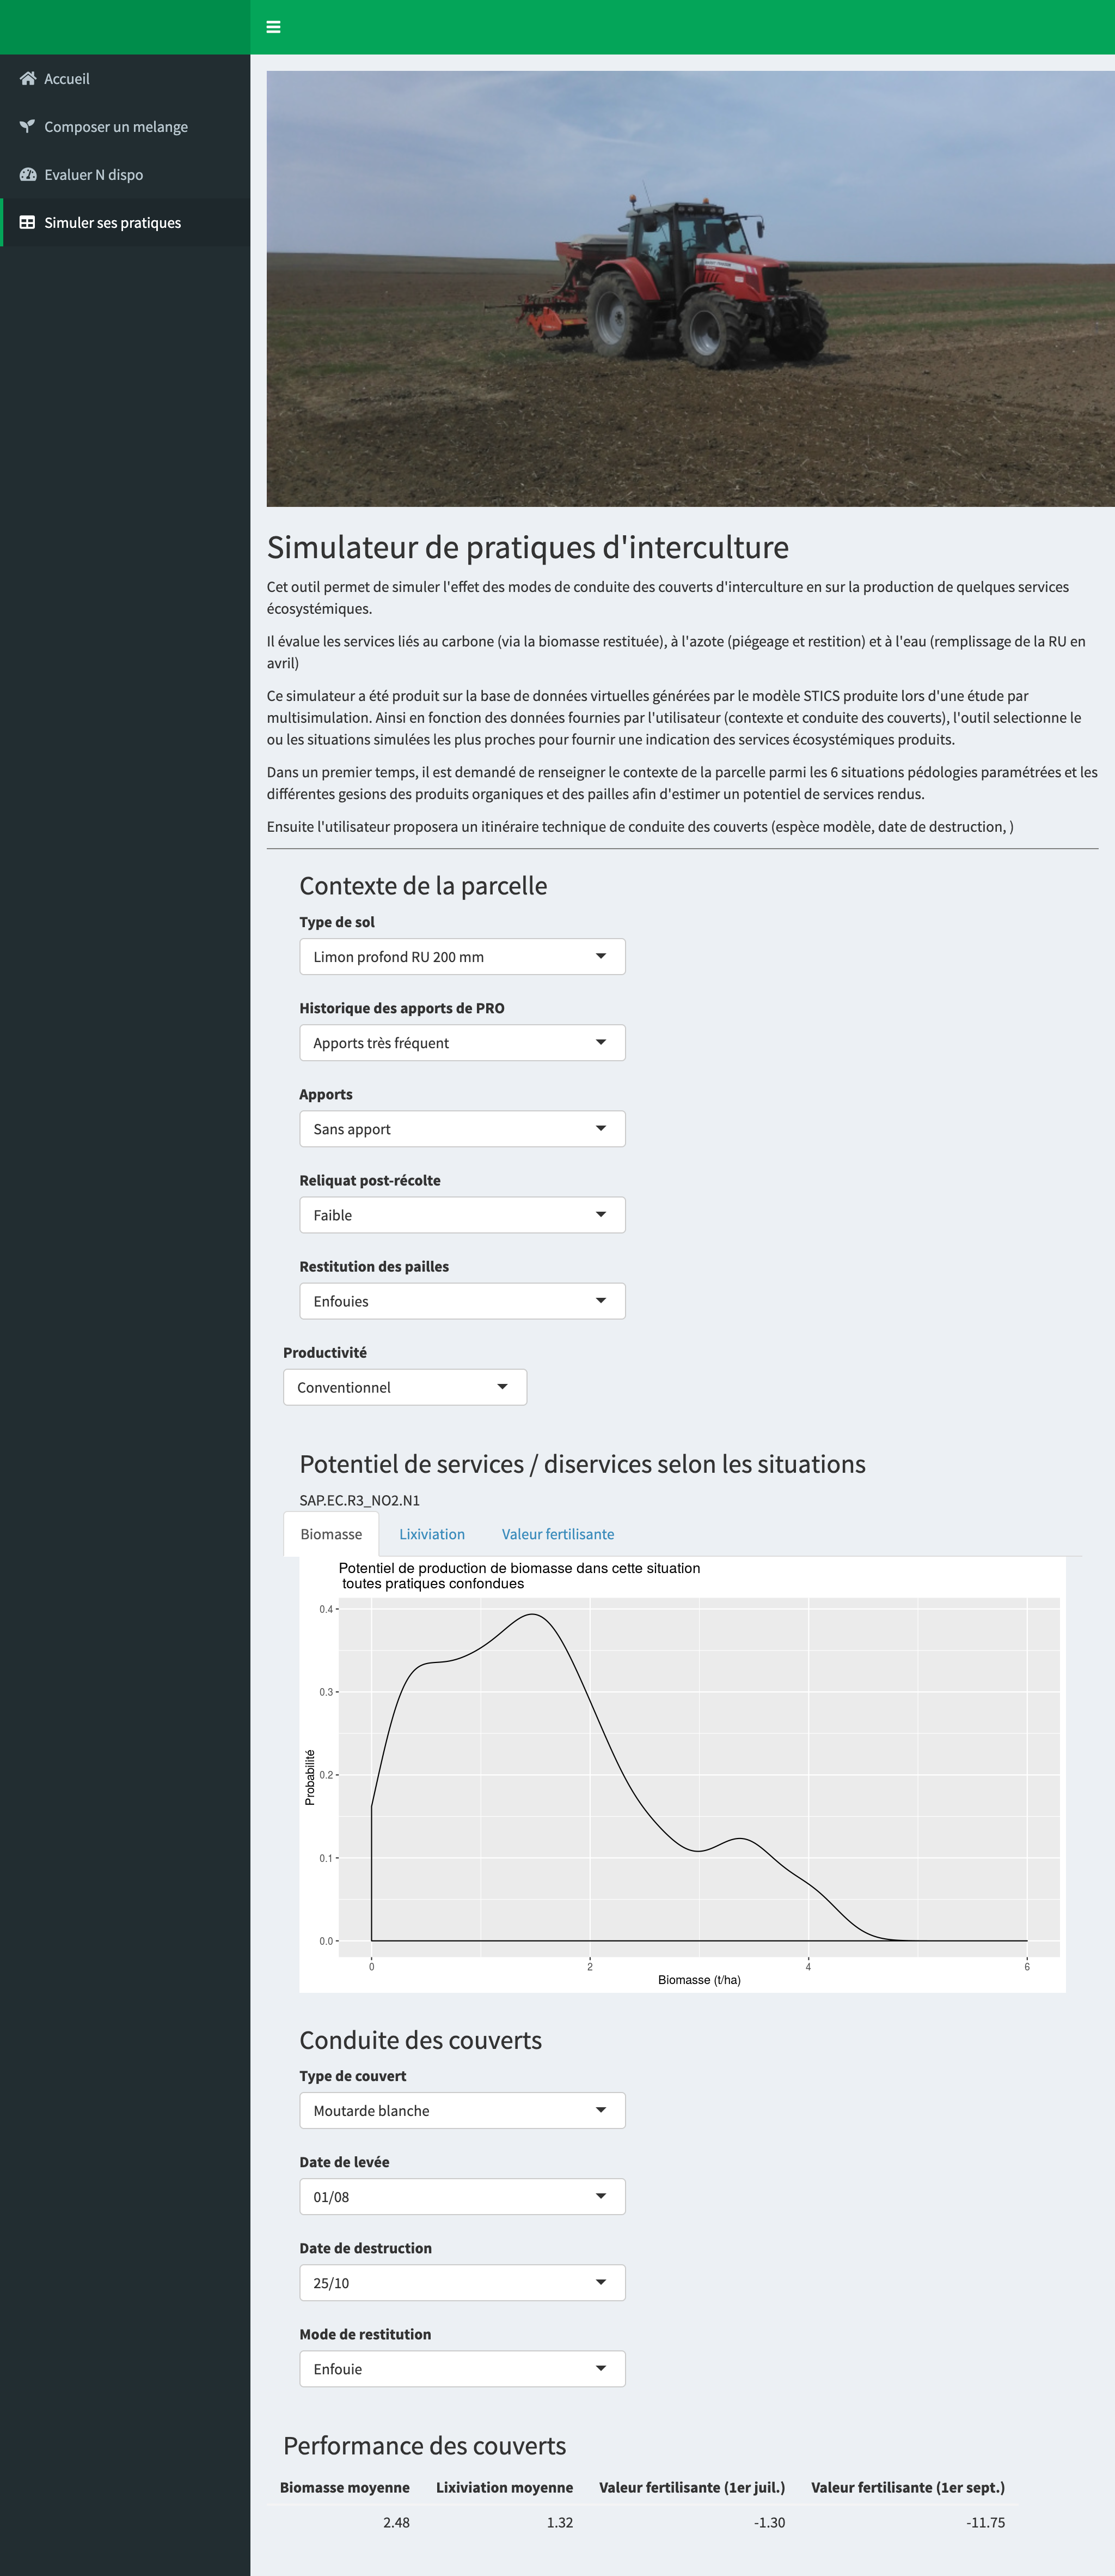Switch to the Valeur fertilisante tab
This screenshot has width=1115, height=2576.
point(557,1534)
